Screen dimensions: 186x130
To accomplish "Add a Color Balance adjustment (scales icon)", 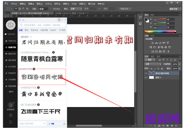I will point(154,47).
